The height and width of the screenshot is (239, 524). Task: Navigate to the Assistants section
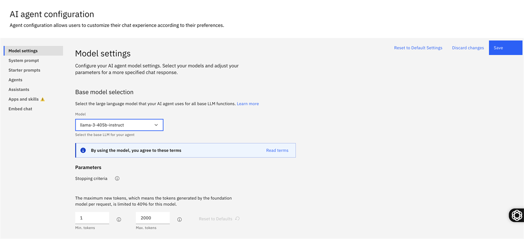[19, 89]
